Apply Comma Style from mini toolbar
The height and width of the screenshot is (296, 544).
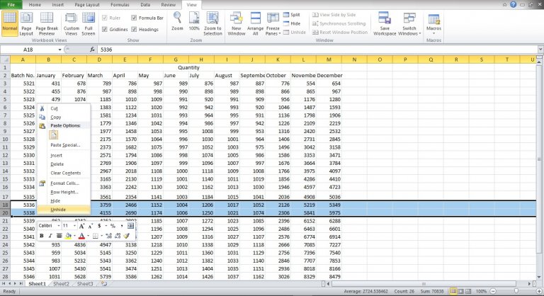point(122,226)
